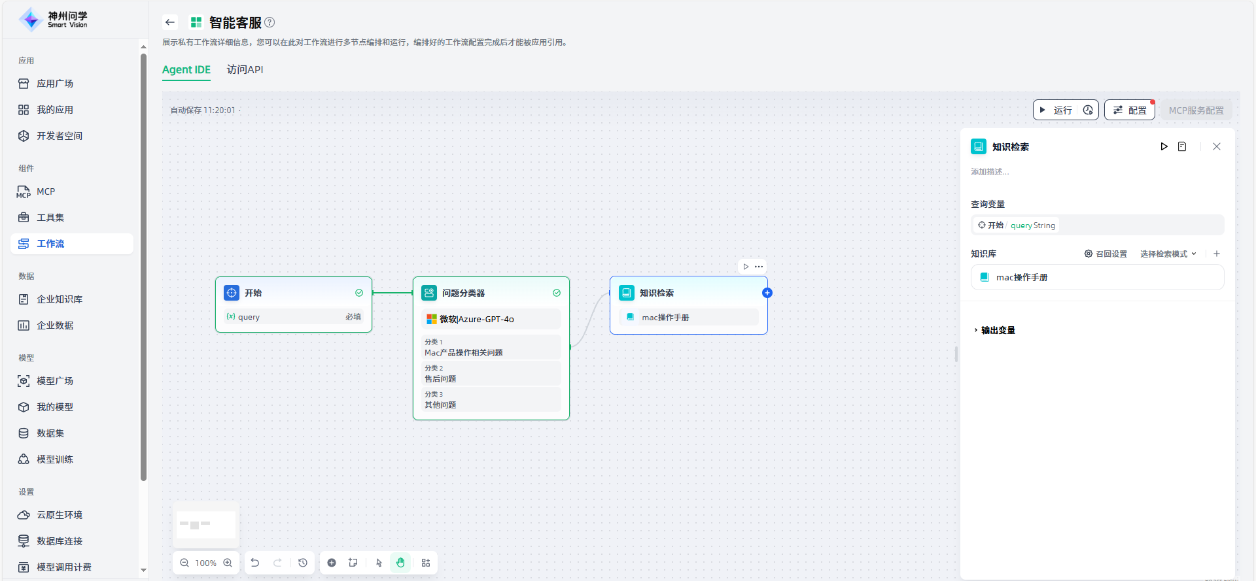Switch to the 访问API tab
The image size is (1256, 581).
[x=245, y=70]
